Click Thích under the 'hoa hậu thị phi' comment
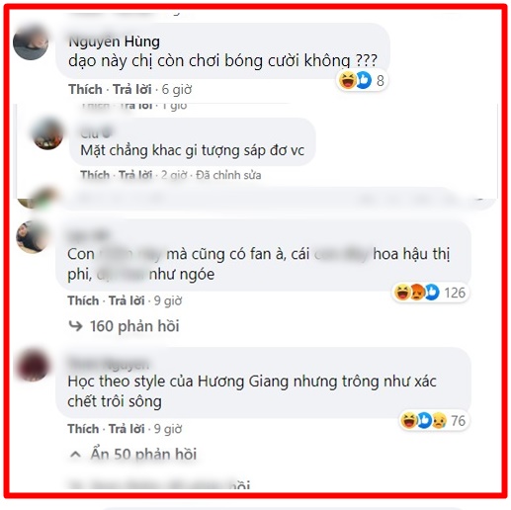This screenshot has height=510, width=511. click(x=83, y=300)
